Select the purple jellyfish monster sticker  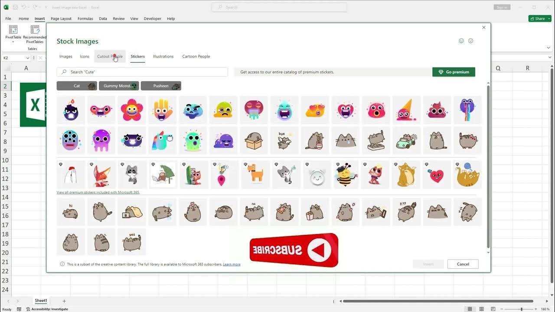pyautogui.click(x=101, y=140)
